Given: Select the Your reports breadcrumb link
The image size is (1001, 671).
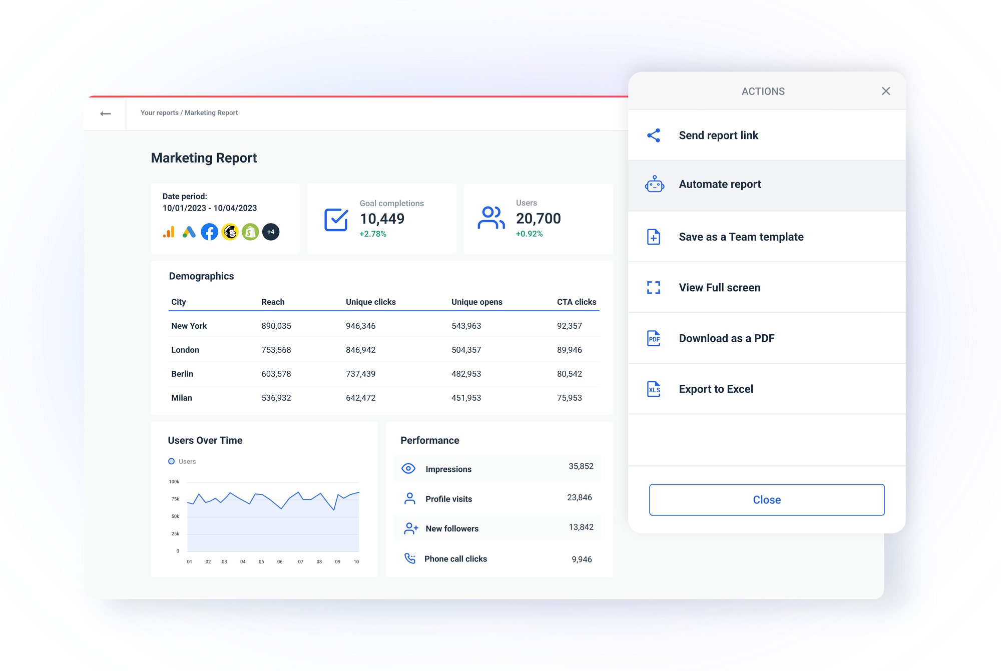Looking at the screenshot, I should click(x=159, y=113).
